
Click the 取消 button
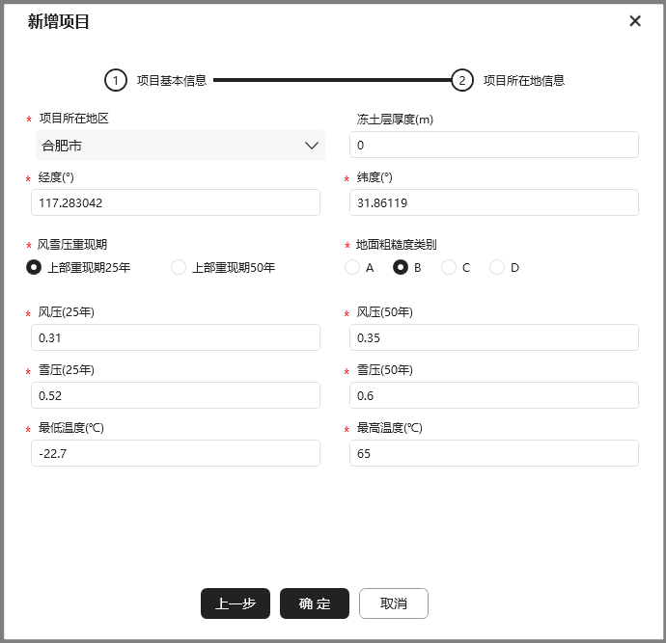[394, 603]
